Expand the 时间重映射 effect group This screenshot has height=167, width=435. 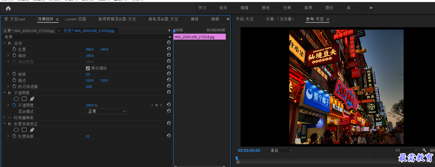4,117
